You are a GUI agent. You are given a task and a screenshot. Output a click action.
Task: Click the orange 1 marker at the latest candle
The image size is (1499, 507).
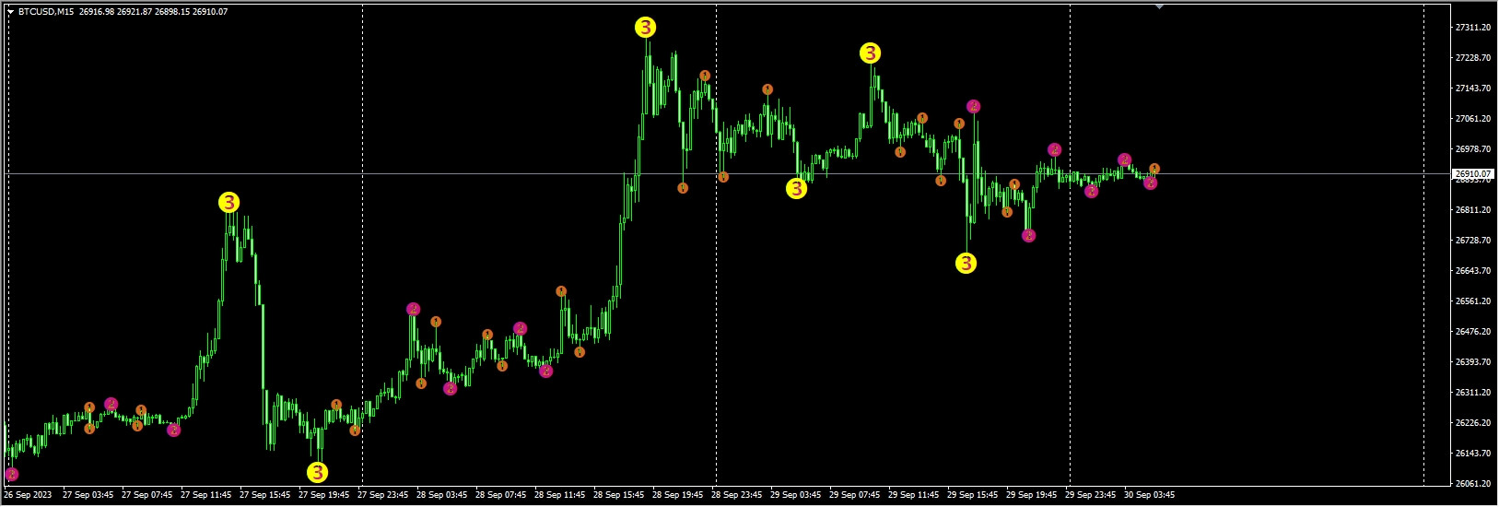(1154, 169)
